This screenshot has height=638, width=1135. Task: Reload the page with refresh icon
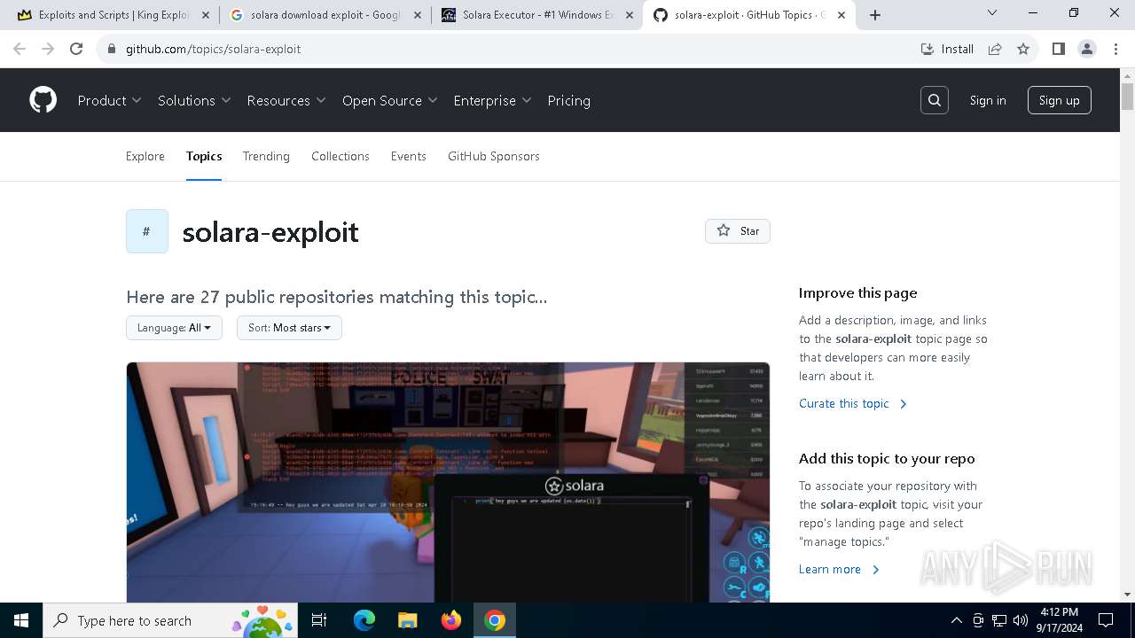pyautogui.click(x=76, y=49)
